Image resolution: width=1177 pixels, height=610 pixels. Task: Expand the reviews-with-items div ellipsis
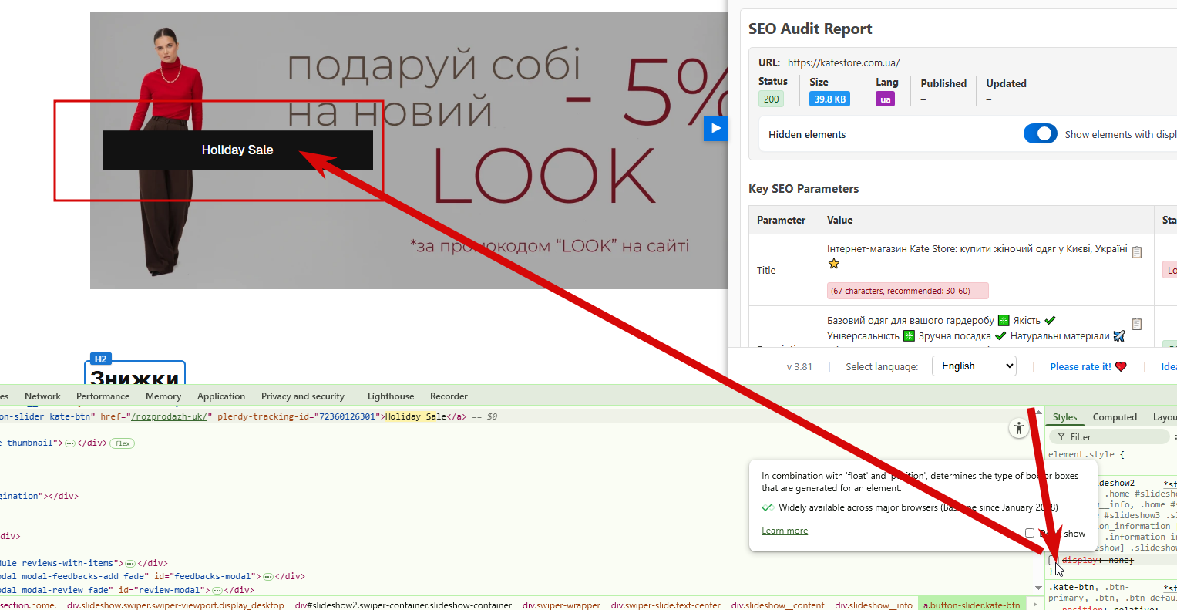pyautogui.click(x=130, y=564)
